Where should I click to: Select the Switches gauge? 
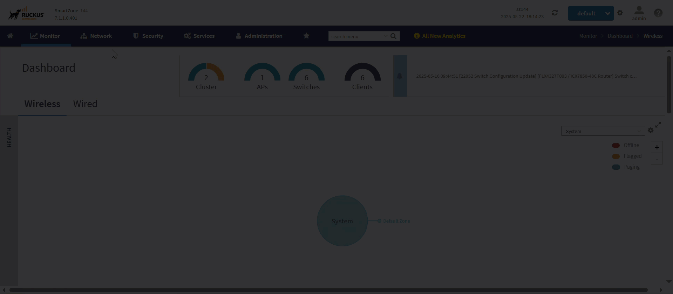pyautogui.click(x=306, y=76)
